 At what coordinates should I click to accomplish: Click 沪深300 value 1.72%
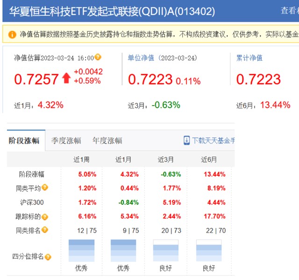click(x=87, y=202)
